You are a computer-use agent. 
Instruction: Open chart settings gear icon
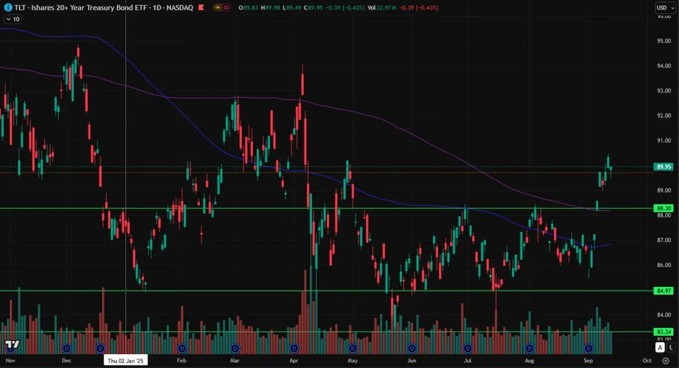(x=666, y=360)
